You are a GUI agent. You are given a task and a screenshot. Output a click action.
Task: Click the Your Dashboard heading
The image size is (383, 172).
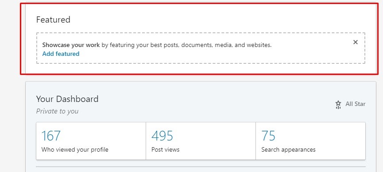(x=67, y=99)
